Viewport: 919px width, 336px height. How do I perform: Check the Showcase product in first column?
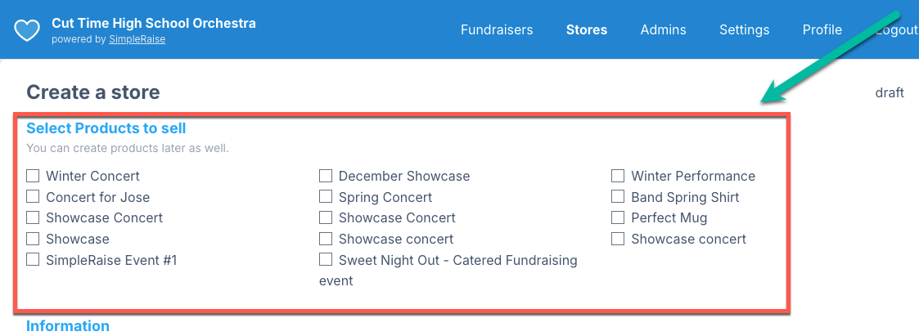33,239
